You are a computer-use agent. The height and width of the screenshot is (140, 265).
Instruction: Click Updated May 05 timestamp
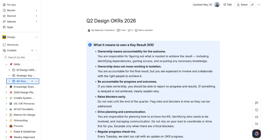(202, 5)
